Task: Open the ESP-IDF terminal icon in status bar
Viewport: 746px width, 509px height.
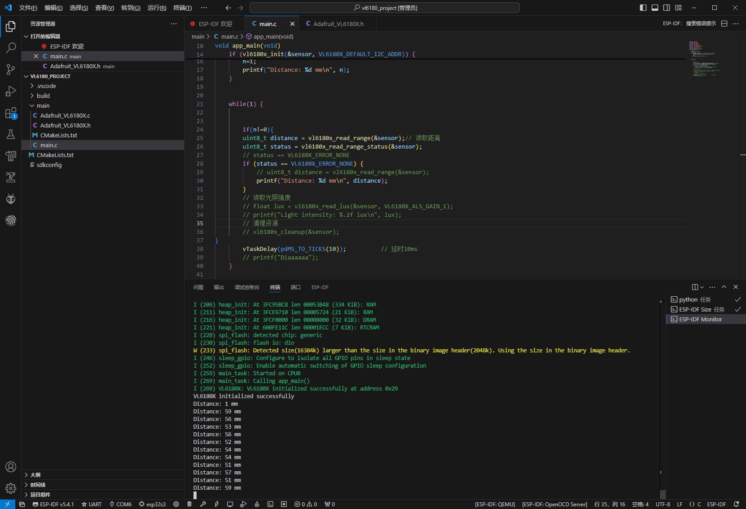Action: point(270,504)
